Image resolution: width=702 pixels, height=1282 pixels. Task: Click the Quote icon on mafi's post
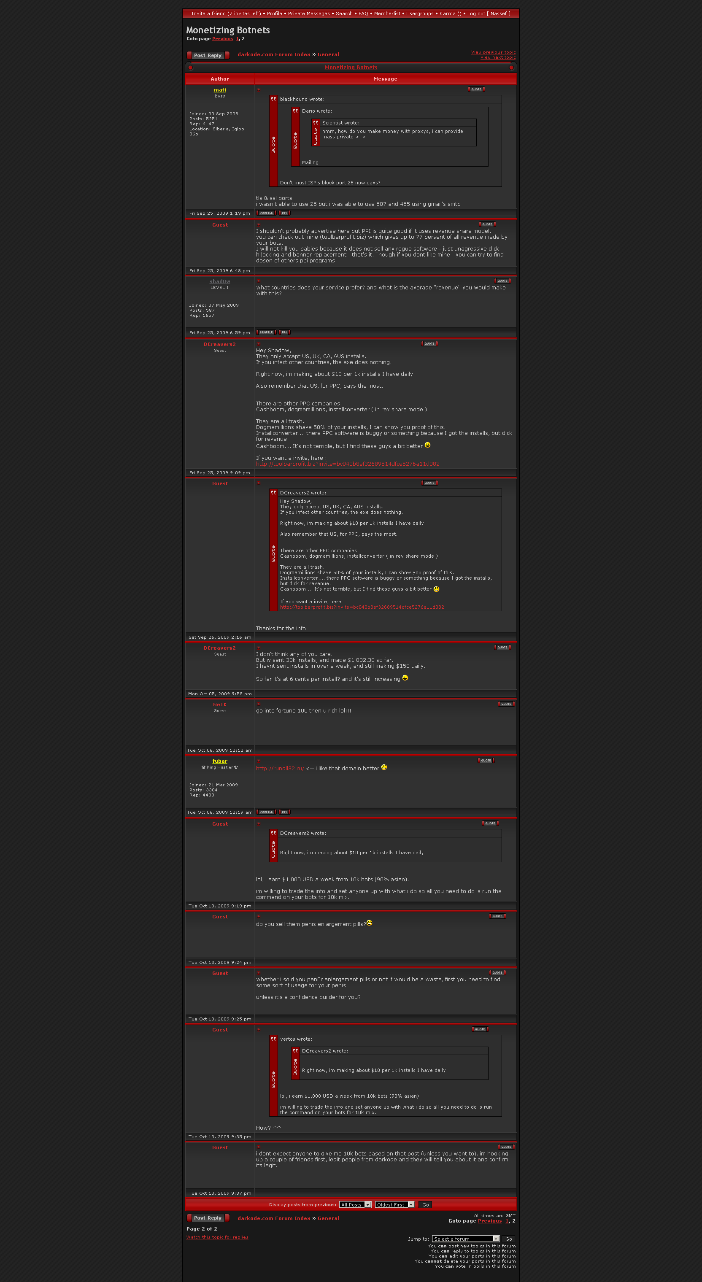point(476,89)
